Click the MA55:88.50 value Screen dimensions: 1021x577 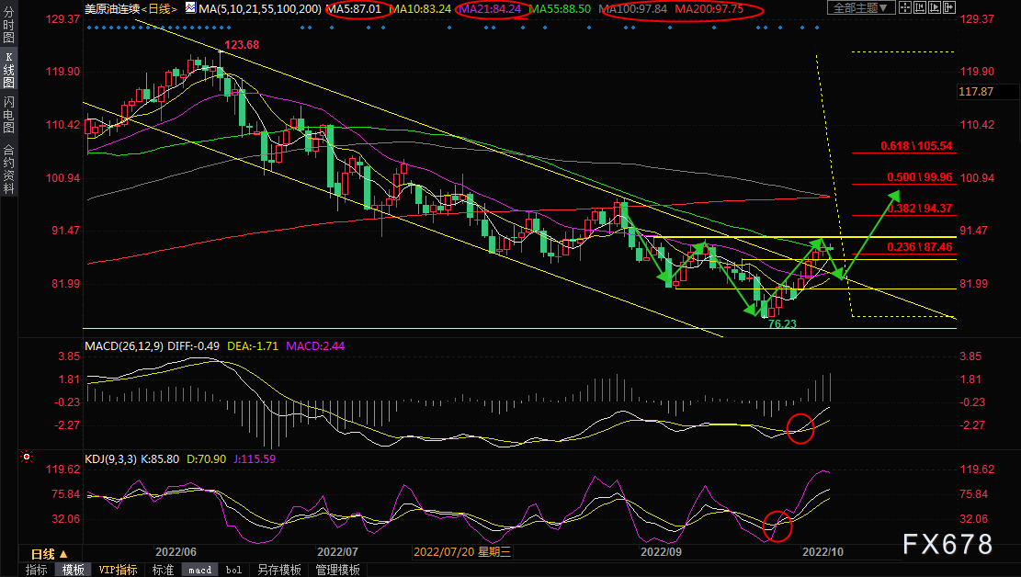tap(560, 8)
